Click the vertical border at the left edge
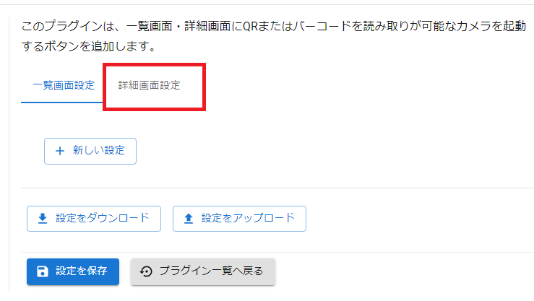Viewport: 534px width, 301px height. point(9,154)
